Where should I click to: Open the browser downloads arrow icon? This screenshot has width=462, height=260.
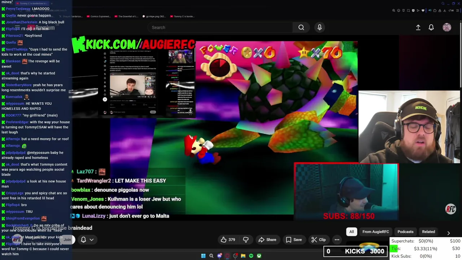click(445, 10)
